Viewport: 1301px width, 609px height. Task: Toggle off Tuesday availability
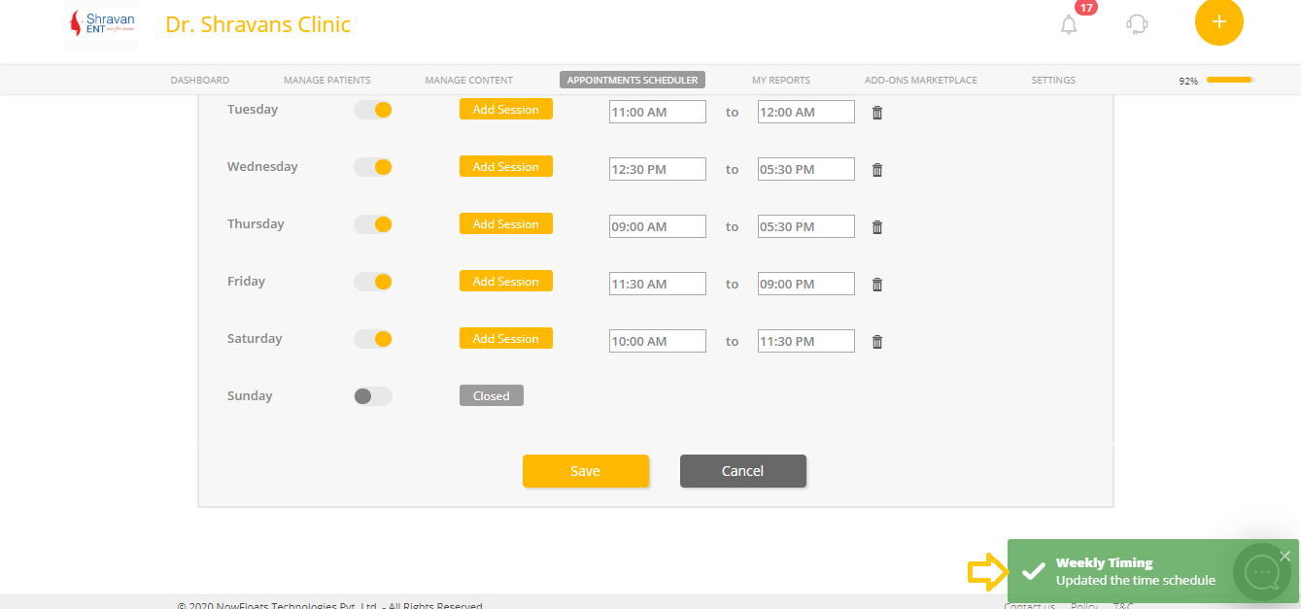[373, 110]
